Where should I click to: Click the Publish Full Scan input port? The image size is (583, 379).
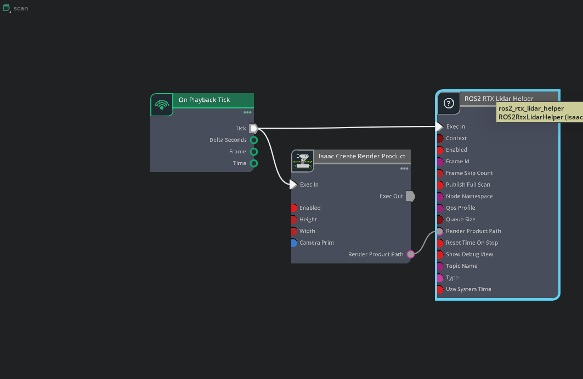pos(440,185)
